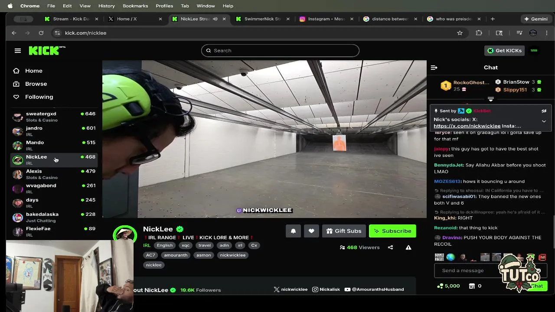Focus the Kick search field

[280, 51]
